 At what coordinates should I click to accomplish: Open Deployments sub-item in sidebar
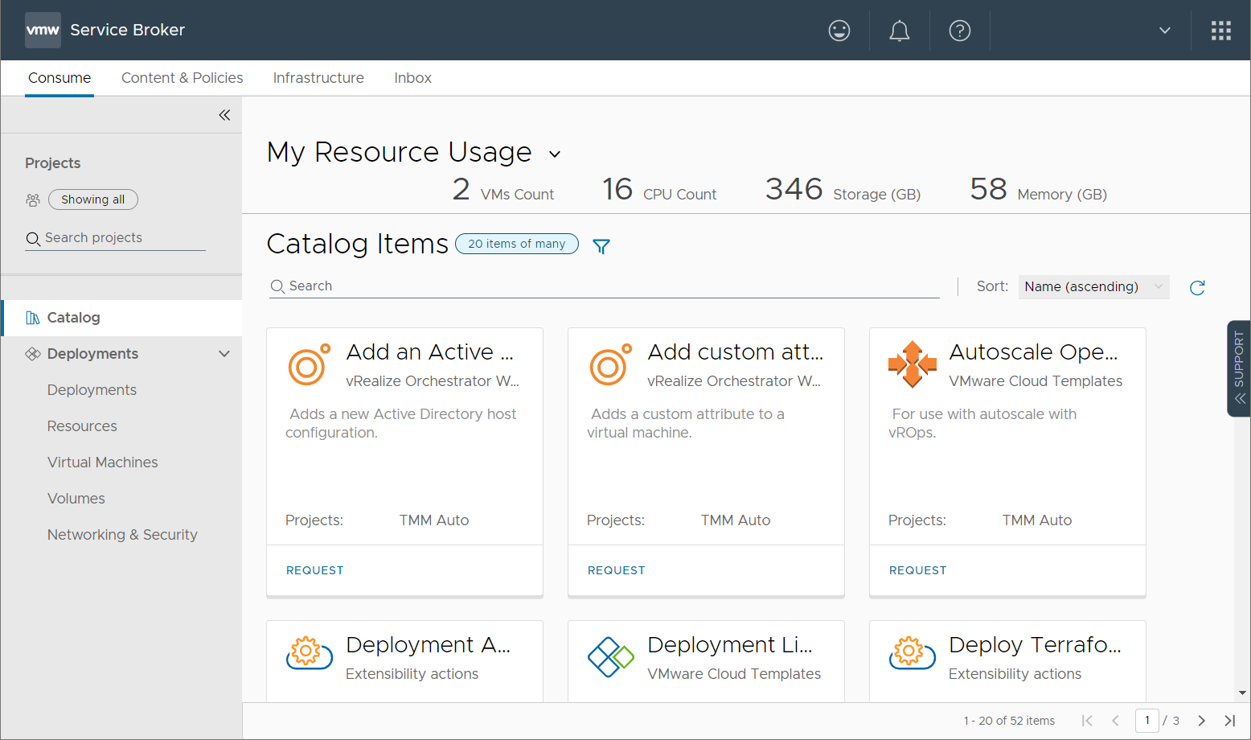pos(92,390)
